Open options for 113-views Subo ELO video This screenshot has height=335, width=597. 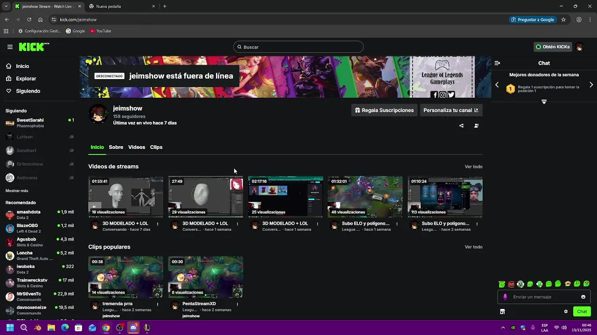point(477,224)
